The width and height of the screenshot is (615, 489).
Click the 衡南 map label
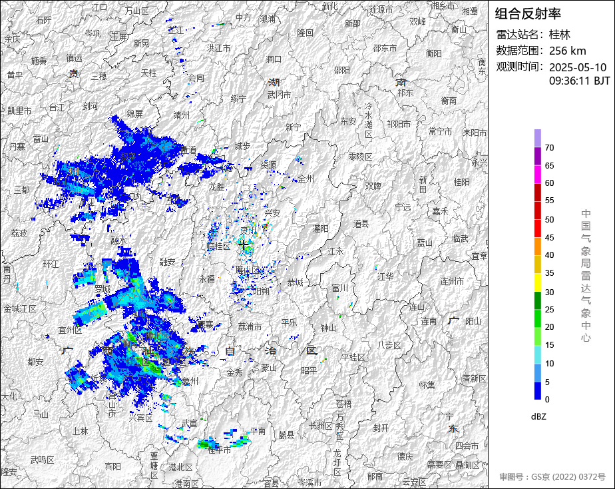tap(449, 101)
